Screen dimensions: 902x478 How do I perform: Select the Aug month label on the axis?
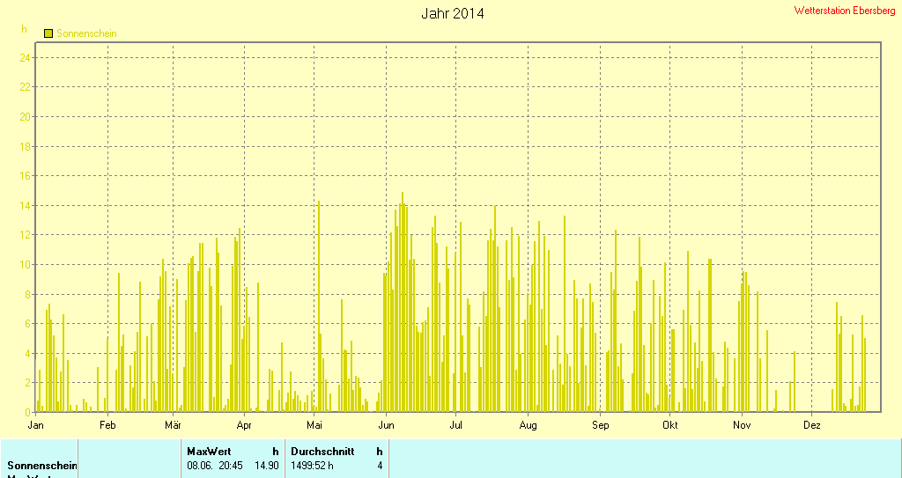(x=528, y=425)
